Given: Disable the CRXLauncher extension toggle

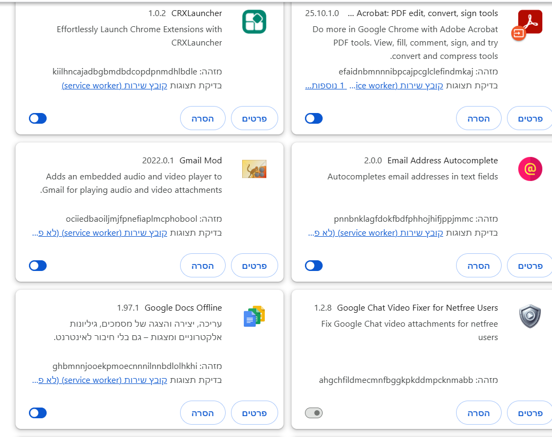Looking at the screenshot, I should click(x=38, y=118).
